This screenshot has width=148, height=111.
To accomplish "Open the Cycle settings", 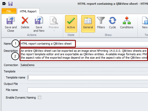I will click(112, 23).
